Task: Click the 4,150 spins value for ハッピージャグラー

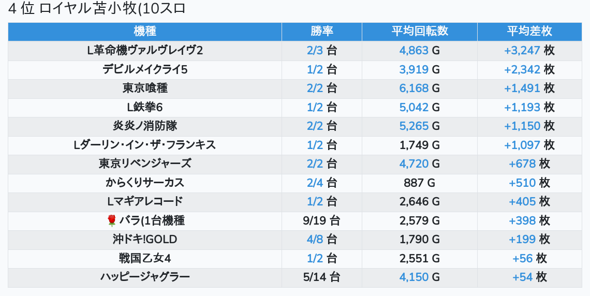Action: coord(414,277)
